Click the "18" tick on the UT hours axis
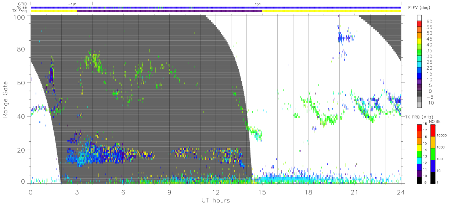Screen dimensions: 451x208 [x=309, y=192]
